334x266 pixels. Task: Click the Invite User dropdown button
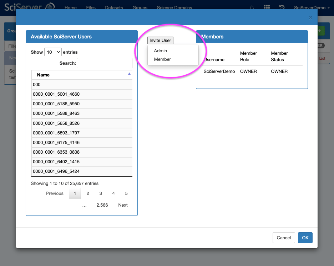pyautogui.click(x=160, y=40)
